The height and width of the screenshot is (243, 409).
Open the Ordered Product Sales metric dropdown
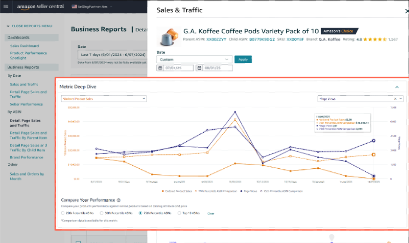pyautogui.click(x=104, y=99)
